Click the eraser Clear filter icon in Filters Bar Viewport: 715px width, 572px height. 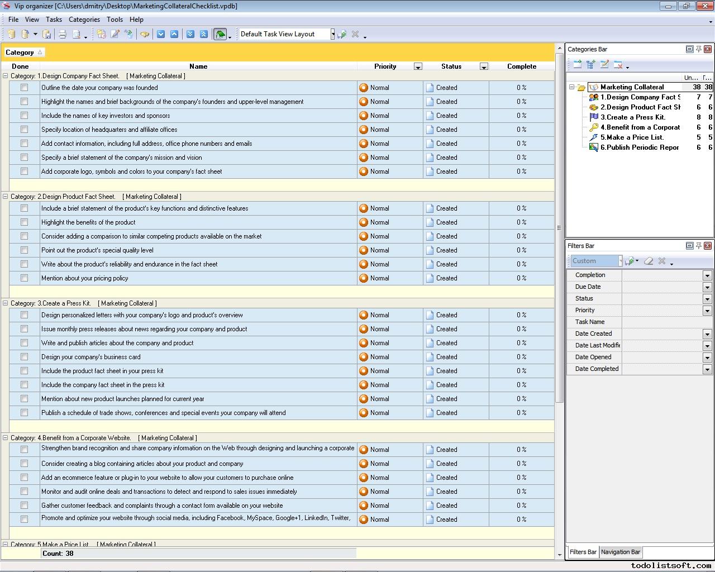[649, 261]
